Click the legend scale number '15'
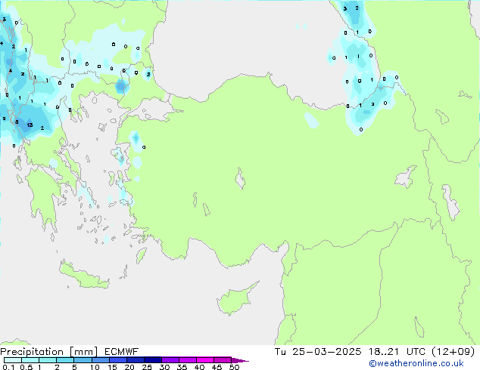 click(x=112, y=367)
